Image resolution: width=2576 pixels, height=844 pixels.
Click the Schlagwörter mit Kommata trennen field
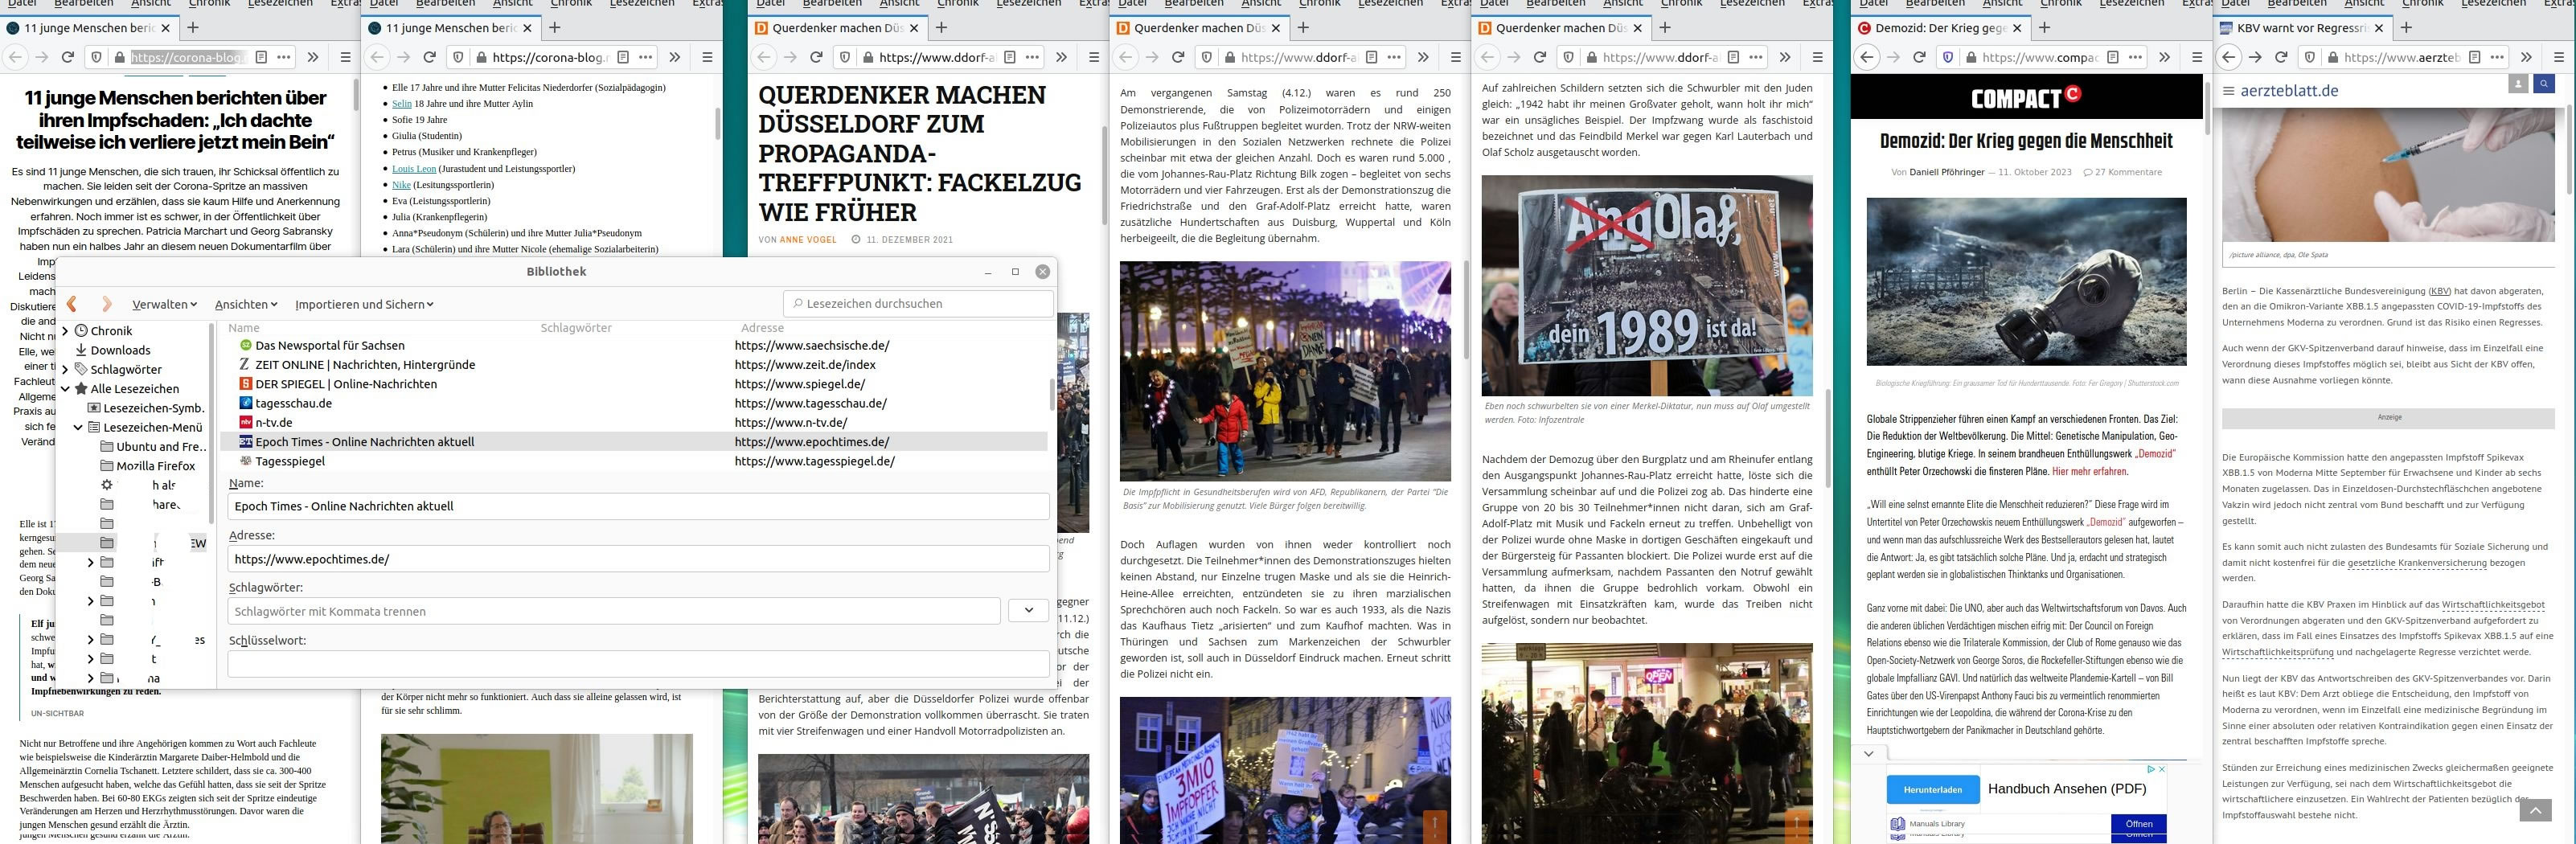tap(614, 611)
